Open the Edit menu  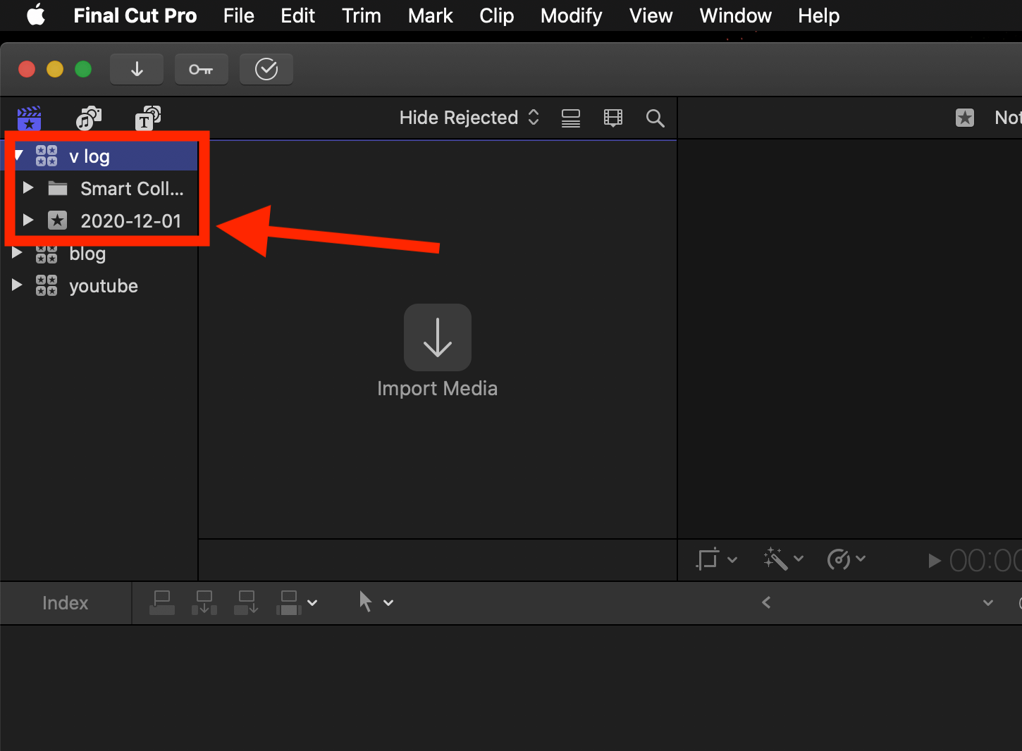tap(297, 15)
